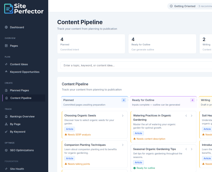The width and height of the screenshot is (212, 172).
Task: Open the Dashboard from the sidebar
Action: [x=6, y=27]
